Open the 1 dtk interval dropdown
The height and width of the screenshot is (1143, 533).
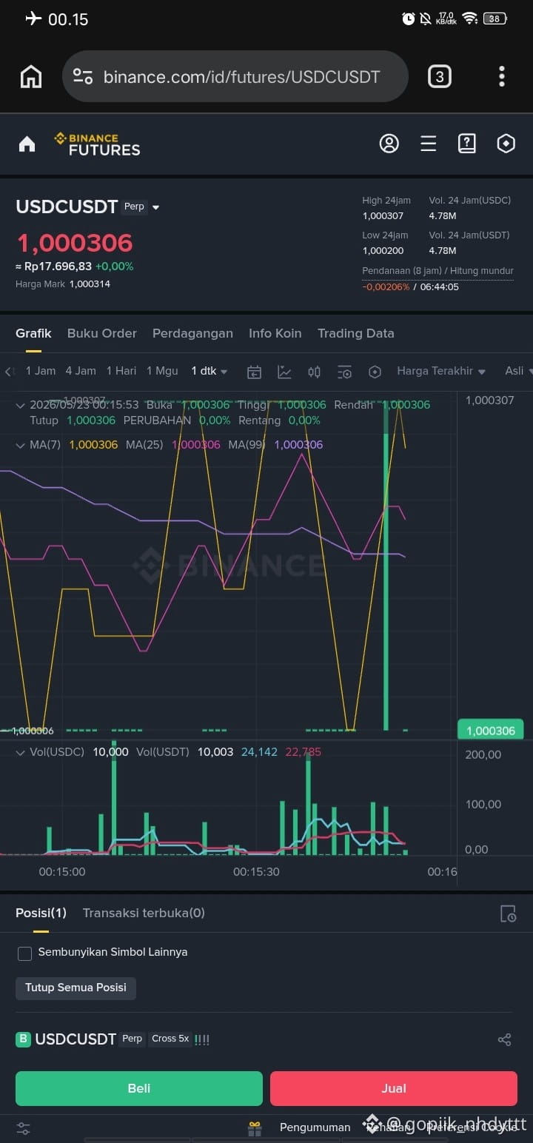pyautogui.click(x=209, y=371)
